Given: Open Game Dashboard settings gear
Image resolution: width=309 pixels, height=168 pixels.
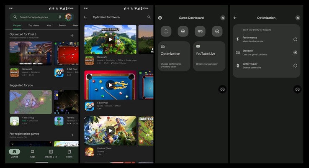Looking at the screenshot, I should [160, 18].
